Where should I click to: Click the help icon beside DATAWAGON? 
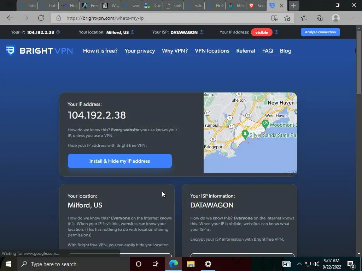coord(202,32)
